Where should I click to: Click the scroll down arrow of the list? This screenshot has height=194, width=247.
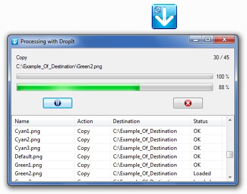[230, 177]
